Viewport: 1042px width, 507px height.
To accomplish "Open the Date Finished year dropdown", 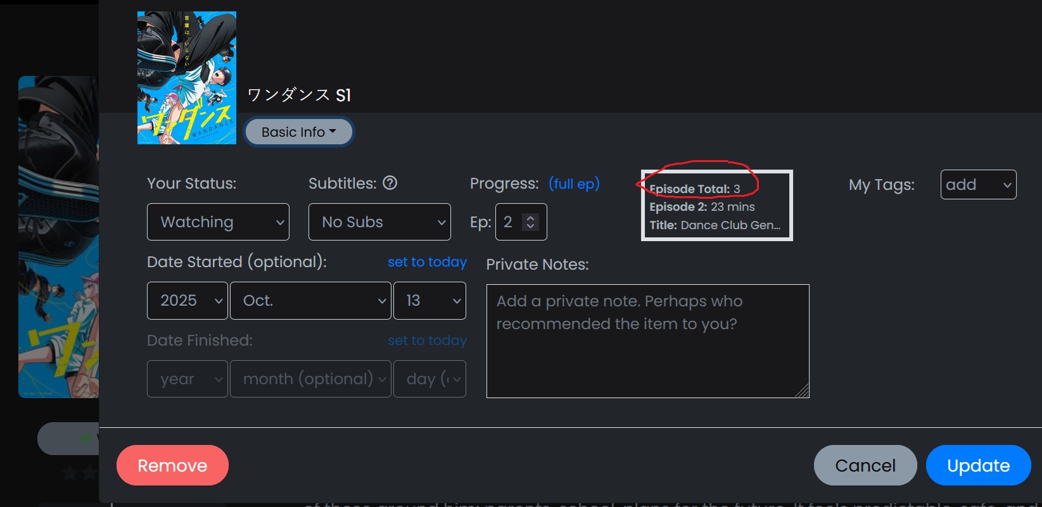I will (x=187, y=379).
